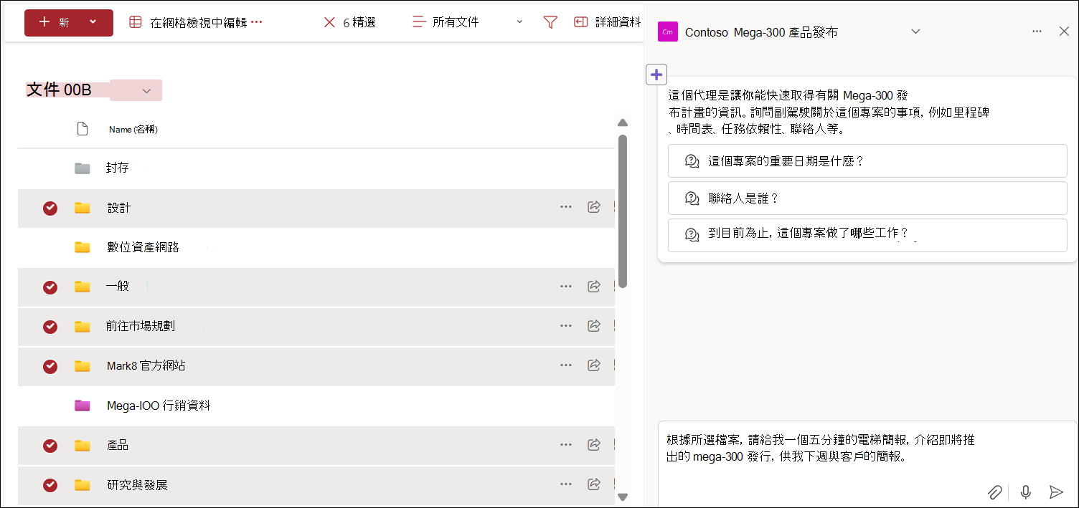
Task: Send the chat message
Action: 1055,492
